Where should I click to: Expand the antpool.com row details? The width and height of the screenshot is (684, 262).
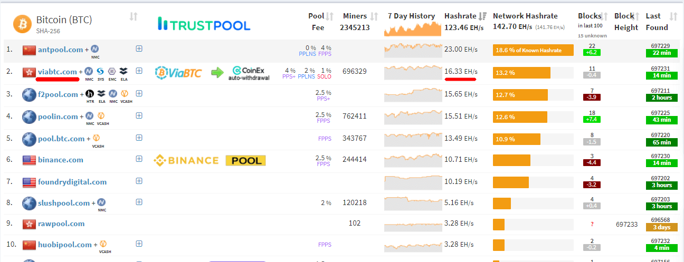click(139, 48)
